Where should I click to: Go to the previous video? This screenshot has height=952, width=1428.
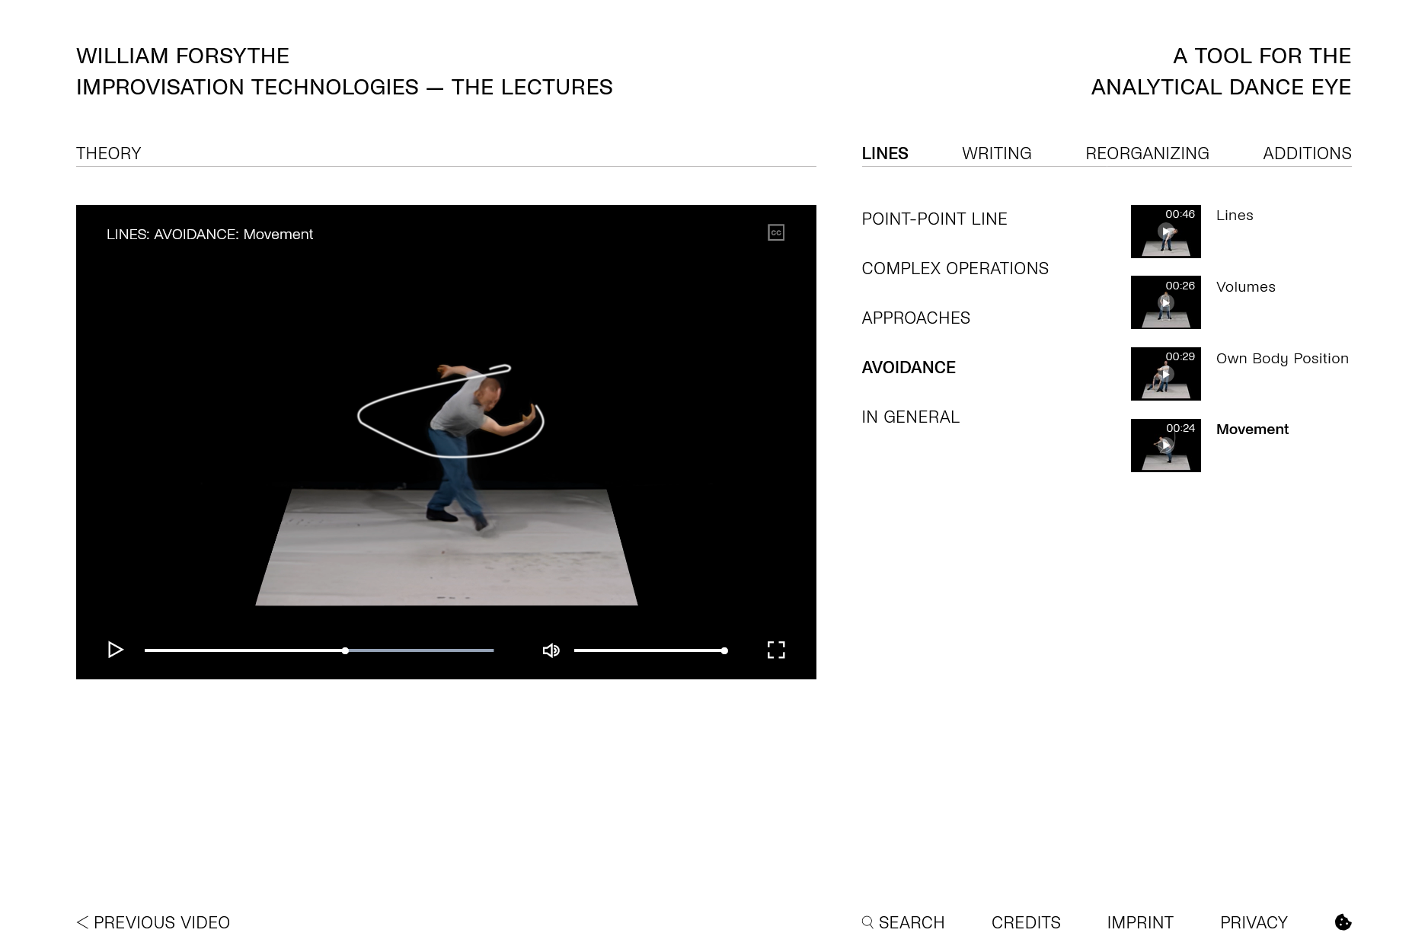point(153,922)
